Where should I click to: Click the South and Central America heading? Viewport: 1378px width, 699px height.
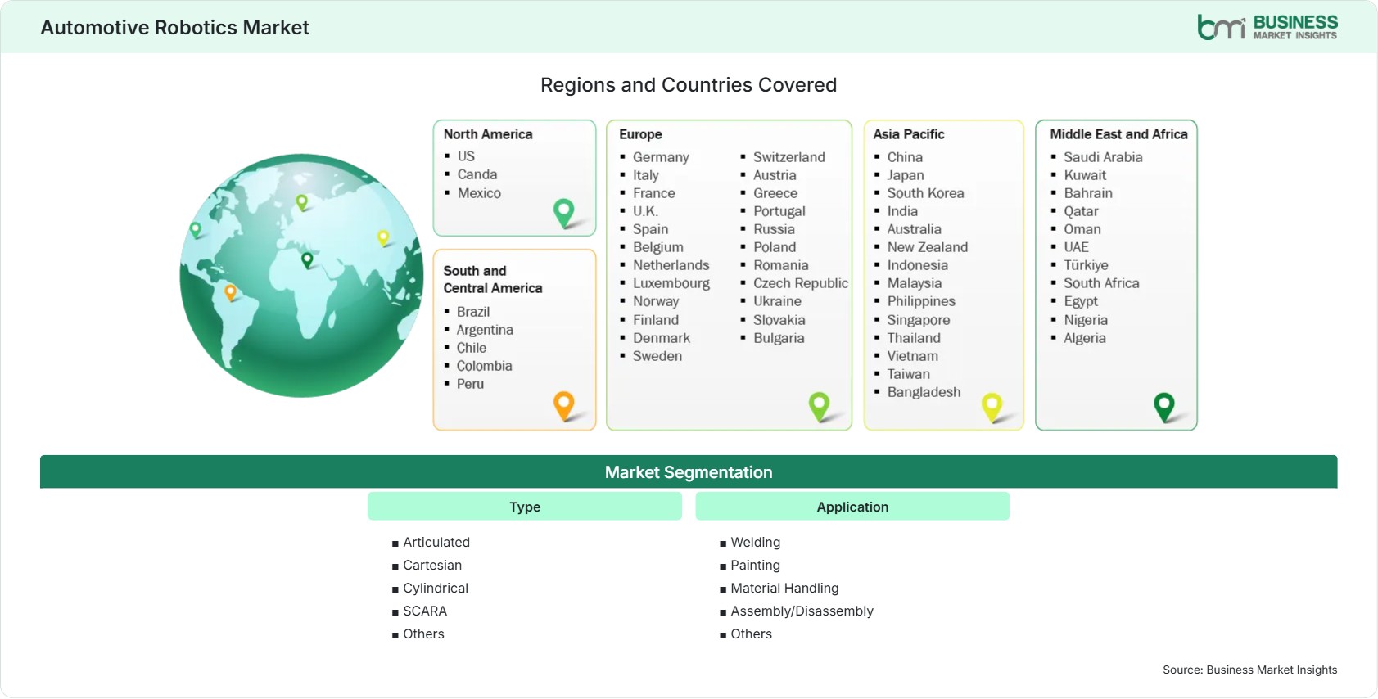(x=493, y=279)
